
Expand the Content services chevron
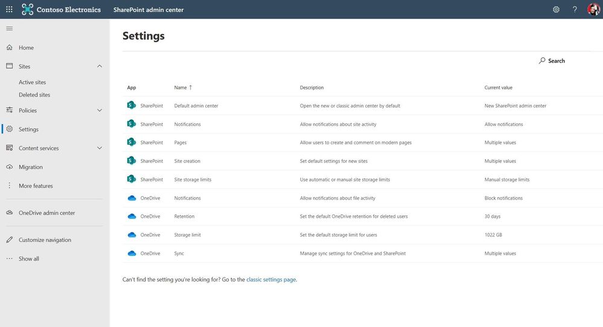pos(100,148)
